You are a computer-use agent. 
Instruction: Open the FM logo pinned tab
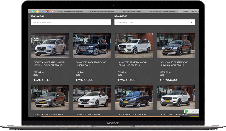pyautogui.click(x=47, y=11)
